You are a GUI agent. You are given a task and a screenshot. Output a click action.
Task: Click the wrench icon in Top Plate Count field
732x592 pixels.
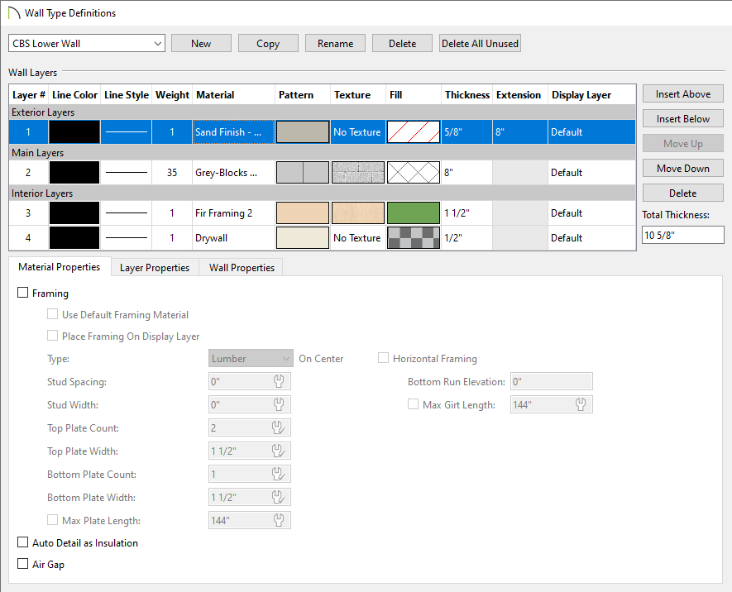(278, 427)
